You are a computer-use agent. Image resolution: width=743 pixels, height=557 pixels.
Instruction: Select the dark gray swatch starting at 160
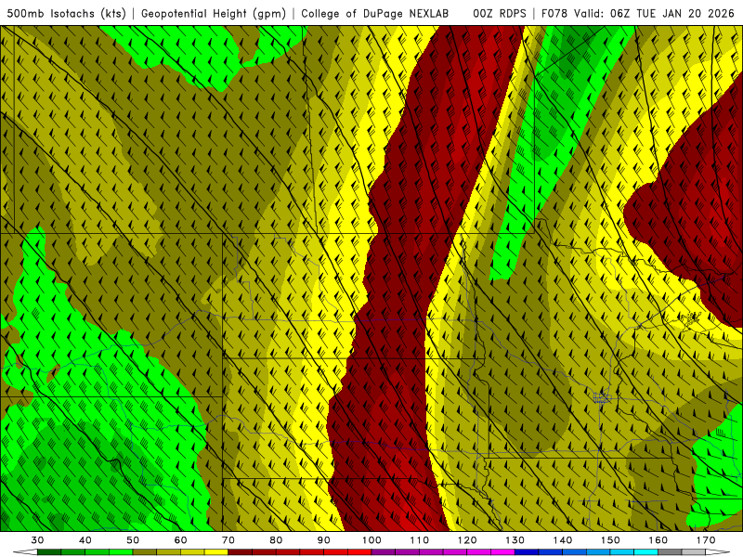(670, 551)
